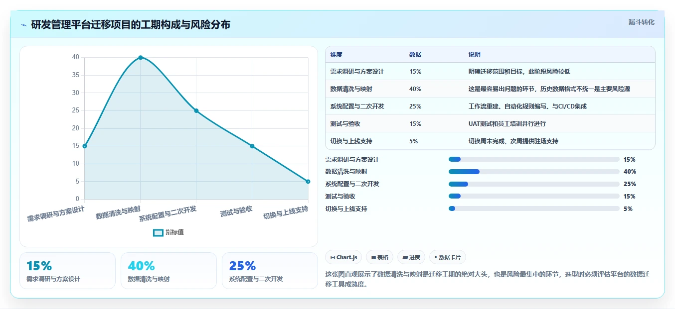Viewport: 675px width, 309px height.
Task: Click the chart data point at value 5
Action: pyautogui.click(x=308, y=182)
